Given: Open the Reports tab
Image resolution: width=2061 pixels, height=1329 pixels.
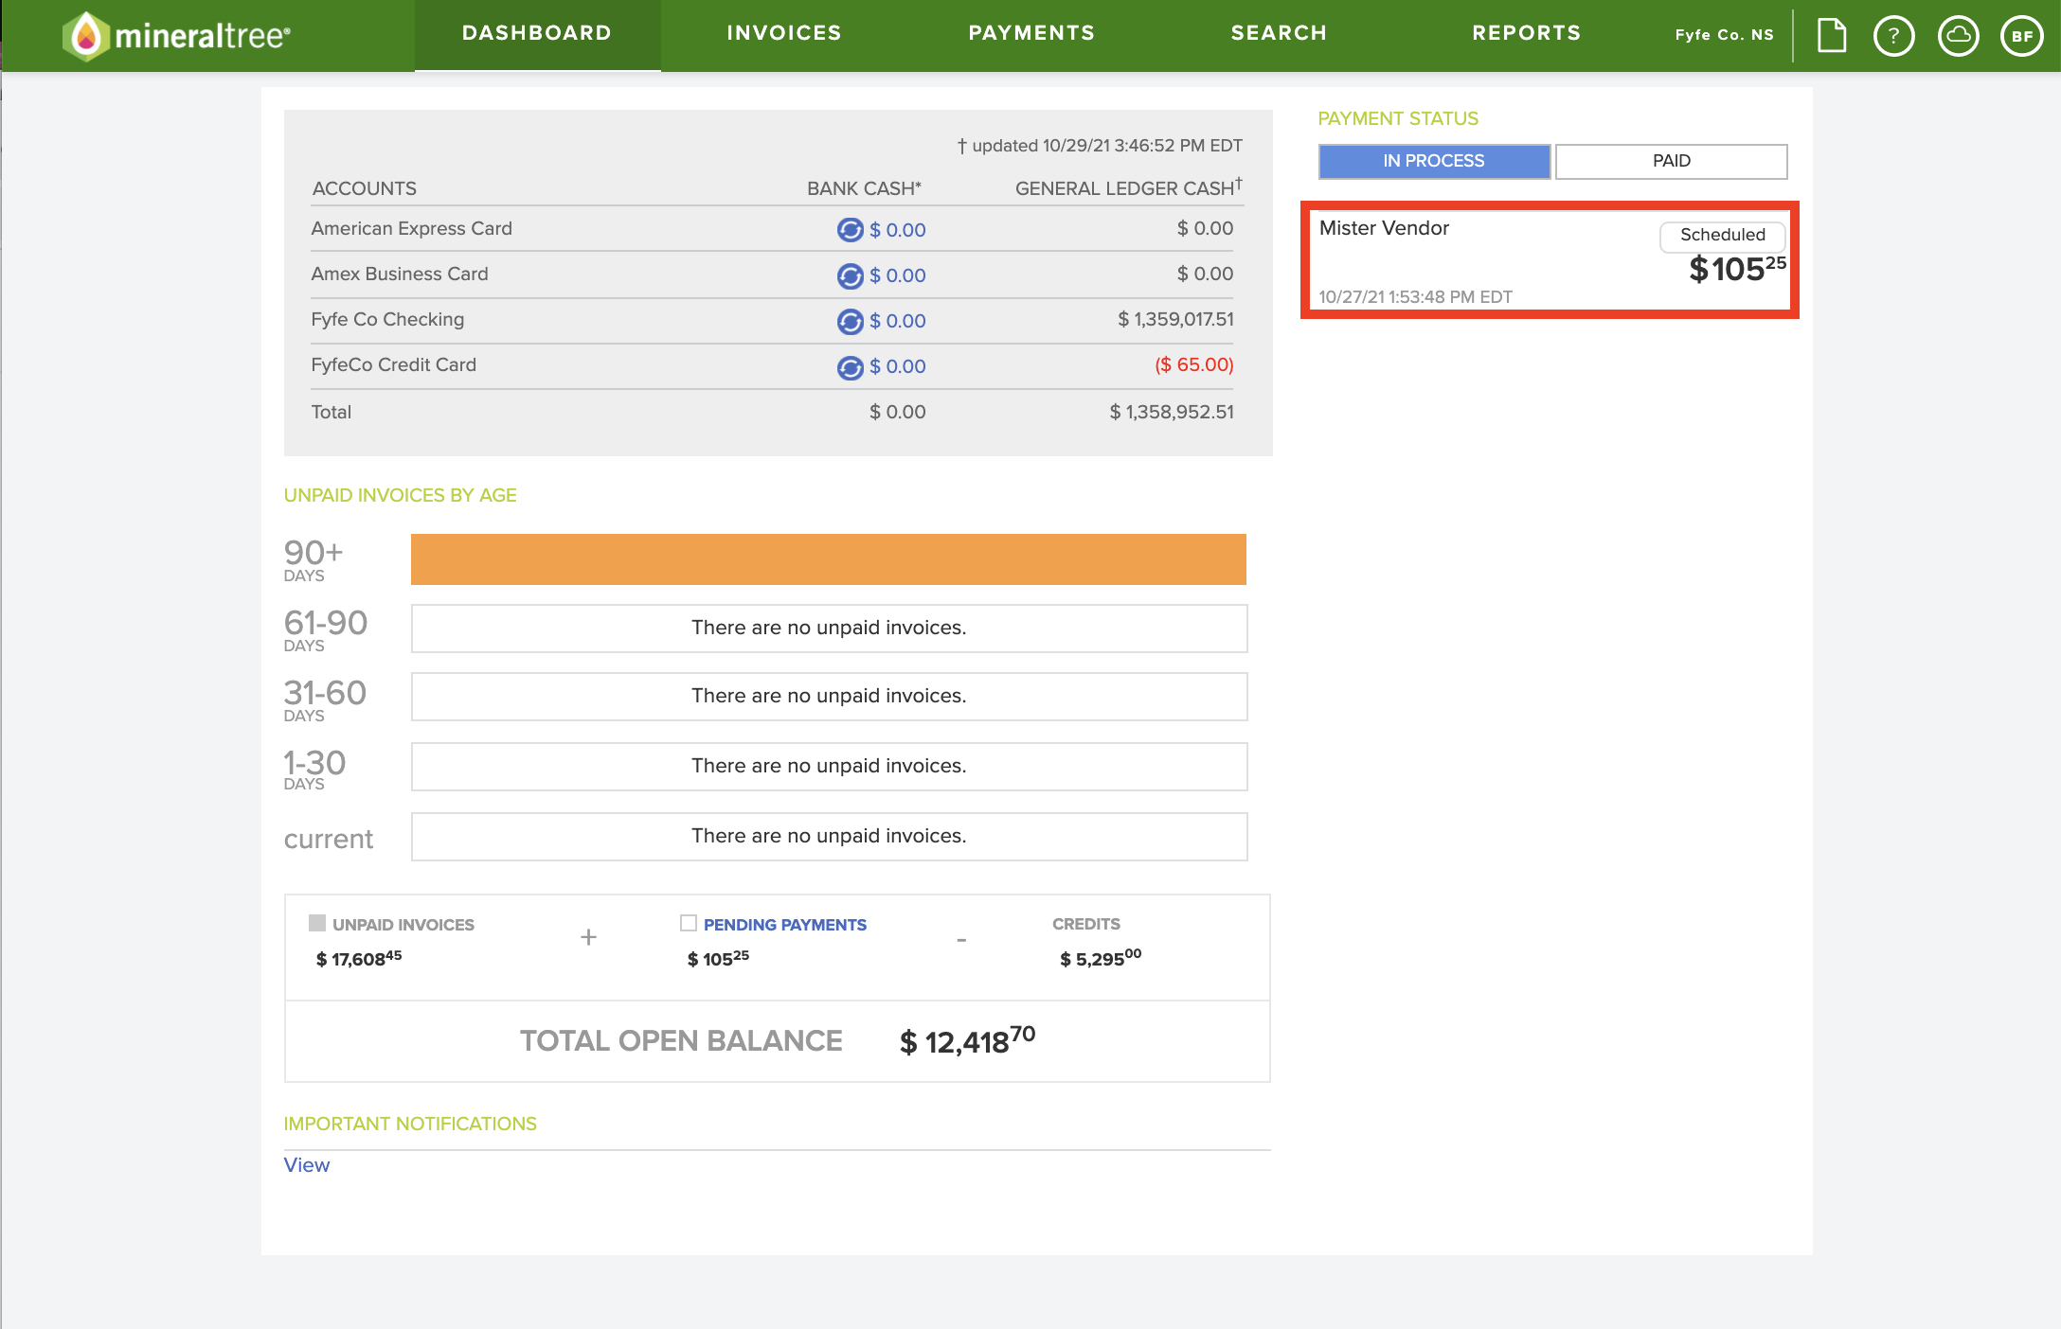Looking at the screenshot, I should [x=1527, y=34].
